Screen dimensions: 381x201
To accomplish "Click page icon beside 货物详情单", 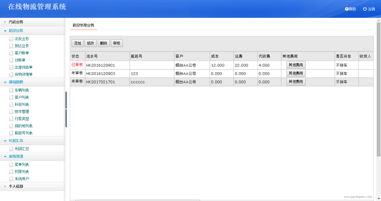I will point(11,74).
